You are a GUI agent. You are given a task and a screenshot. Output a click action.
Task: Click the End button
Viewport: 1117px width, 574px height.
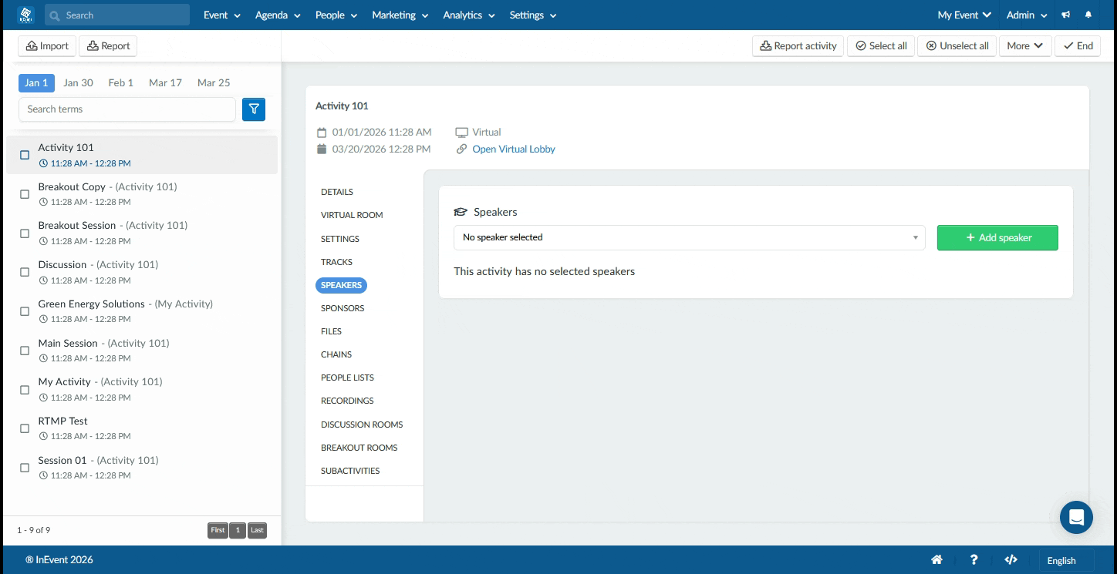click(1078, 46)
